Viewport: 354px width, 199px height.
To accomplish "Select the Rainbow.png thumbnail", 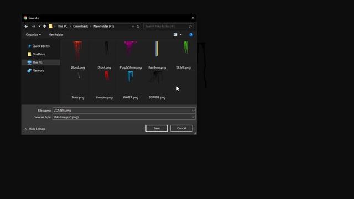I will pos(157,49).
